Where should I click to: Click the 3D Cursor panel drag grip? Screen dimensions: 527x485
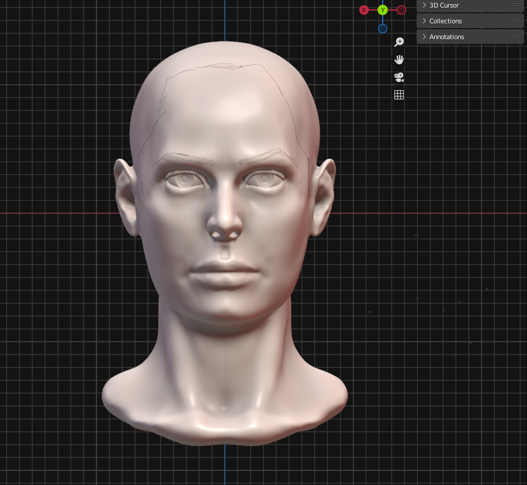[x=517, y=5]
